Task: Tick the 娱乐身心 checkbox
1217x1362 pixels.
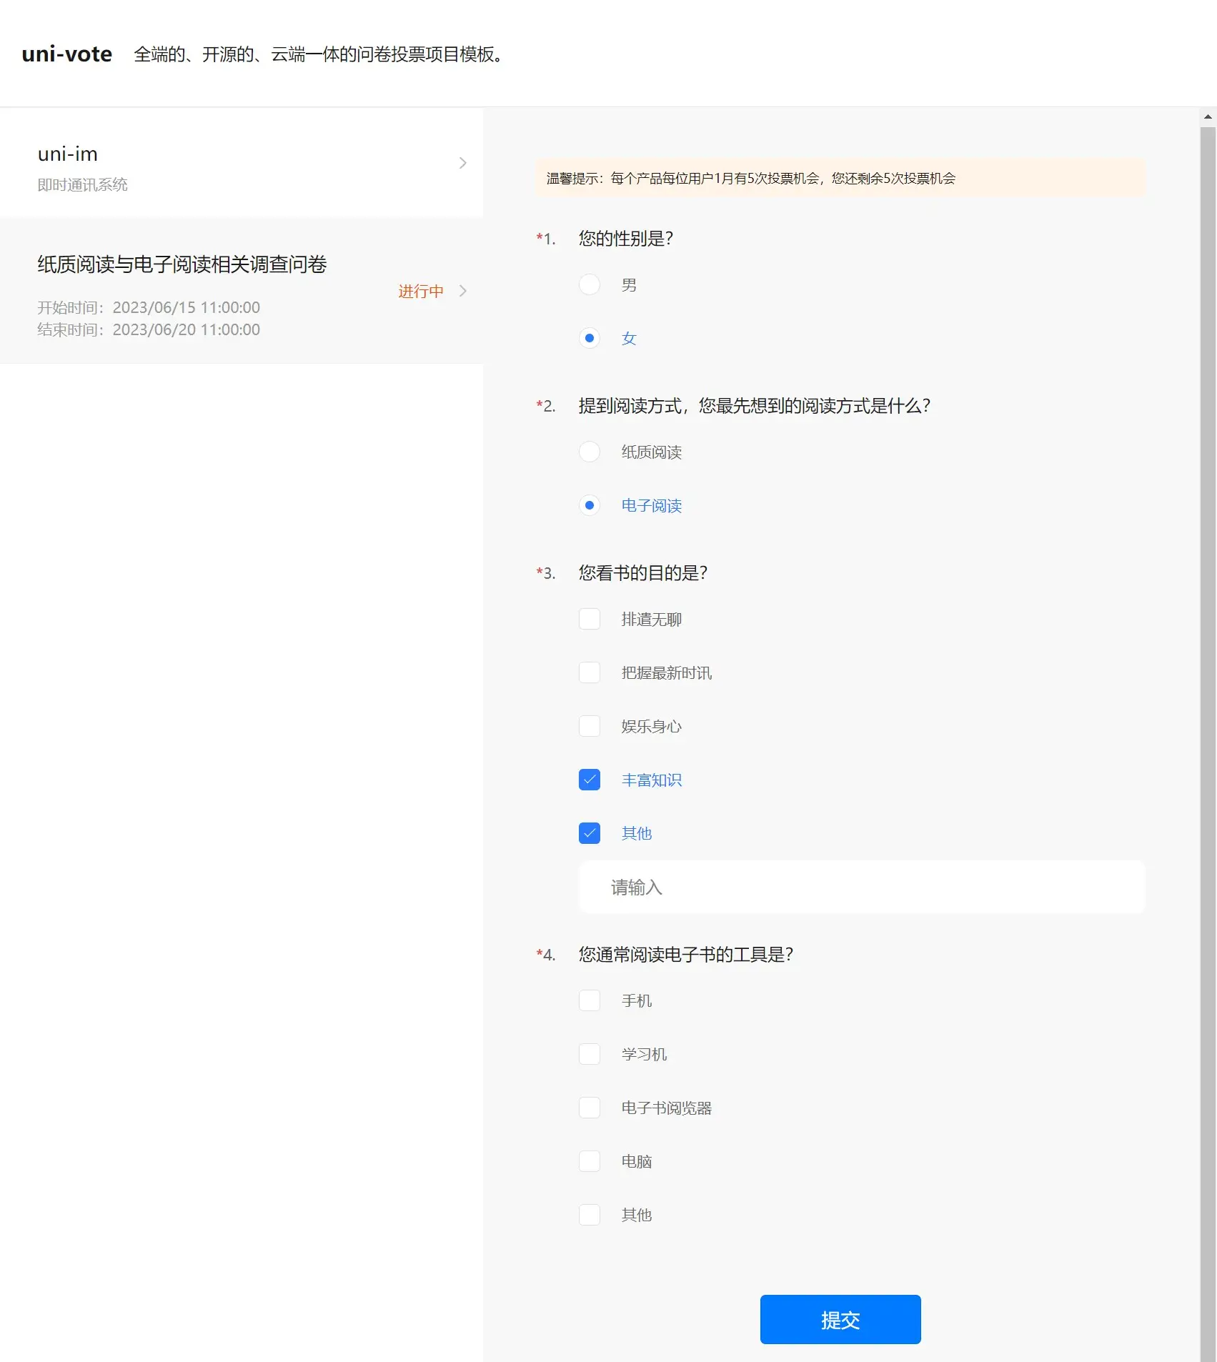Action: click(590, 726)
